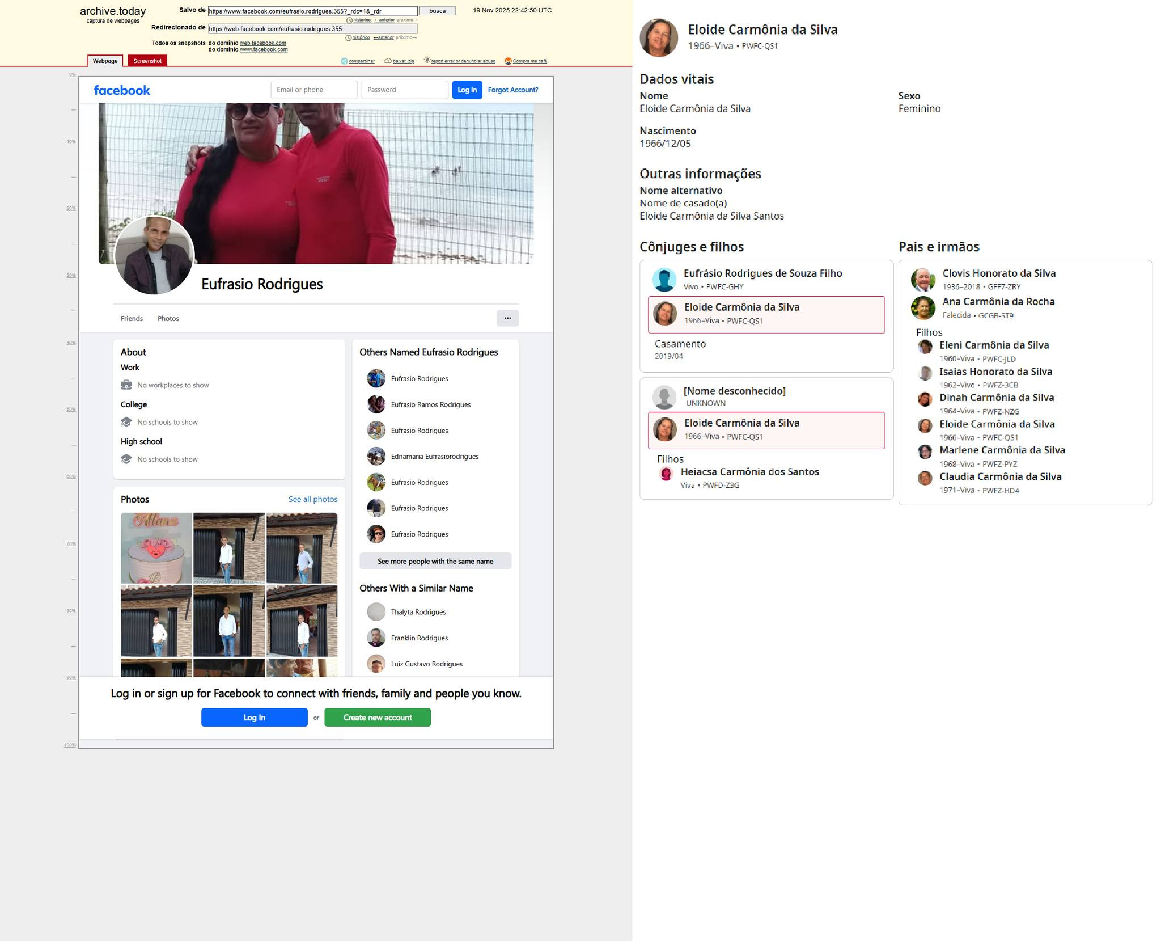
Task: Click the Forgot Account? link
Action: [x=512, y=90]
